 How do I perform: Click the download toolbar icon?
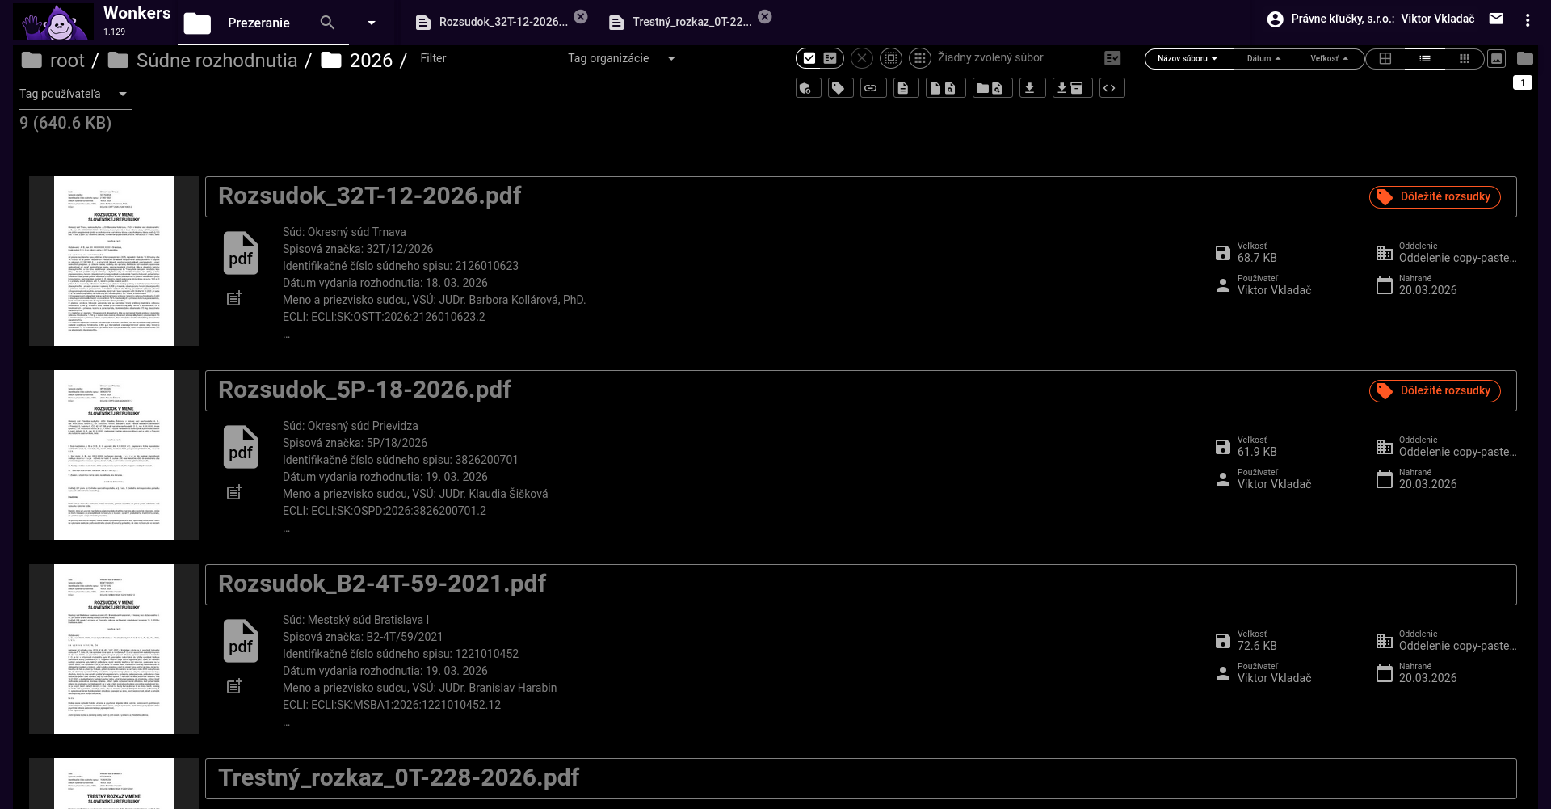click(x=1032, y=88)
